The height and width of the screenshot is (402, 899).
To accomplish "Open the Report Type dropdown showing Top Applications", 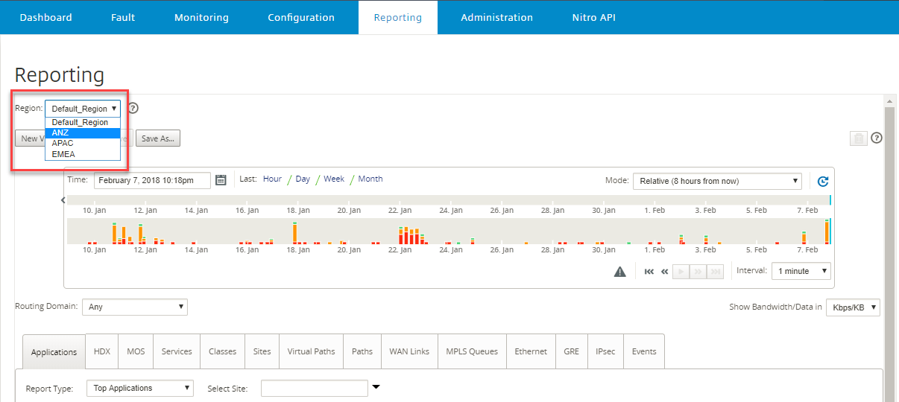I will point(140,389).
